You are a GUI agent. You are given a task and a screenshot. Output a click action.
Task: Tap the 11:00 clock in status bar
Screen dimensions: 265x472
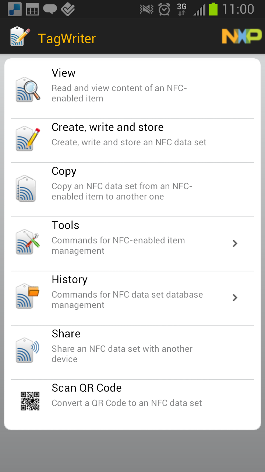click(x=238, y=9)
